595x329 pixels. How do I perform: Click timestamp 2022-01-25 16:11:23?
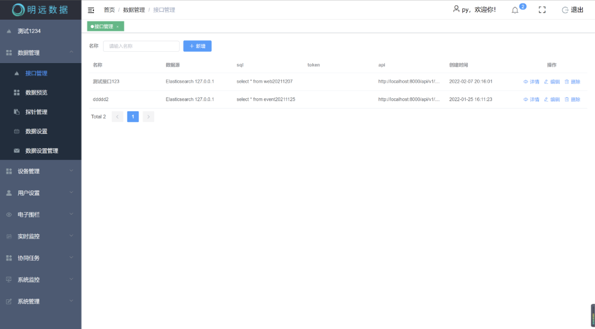(471, 99)
